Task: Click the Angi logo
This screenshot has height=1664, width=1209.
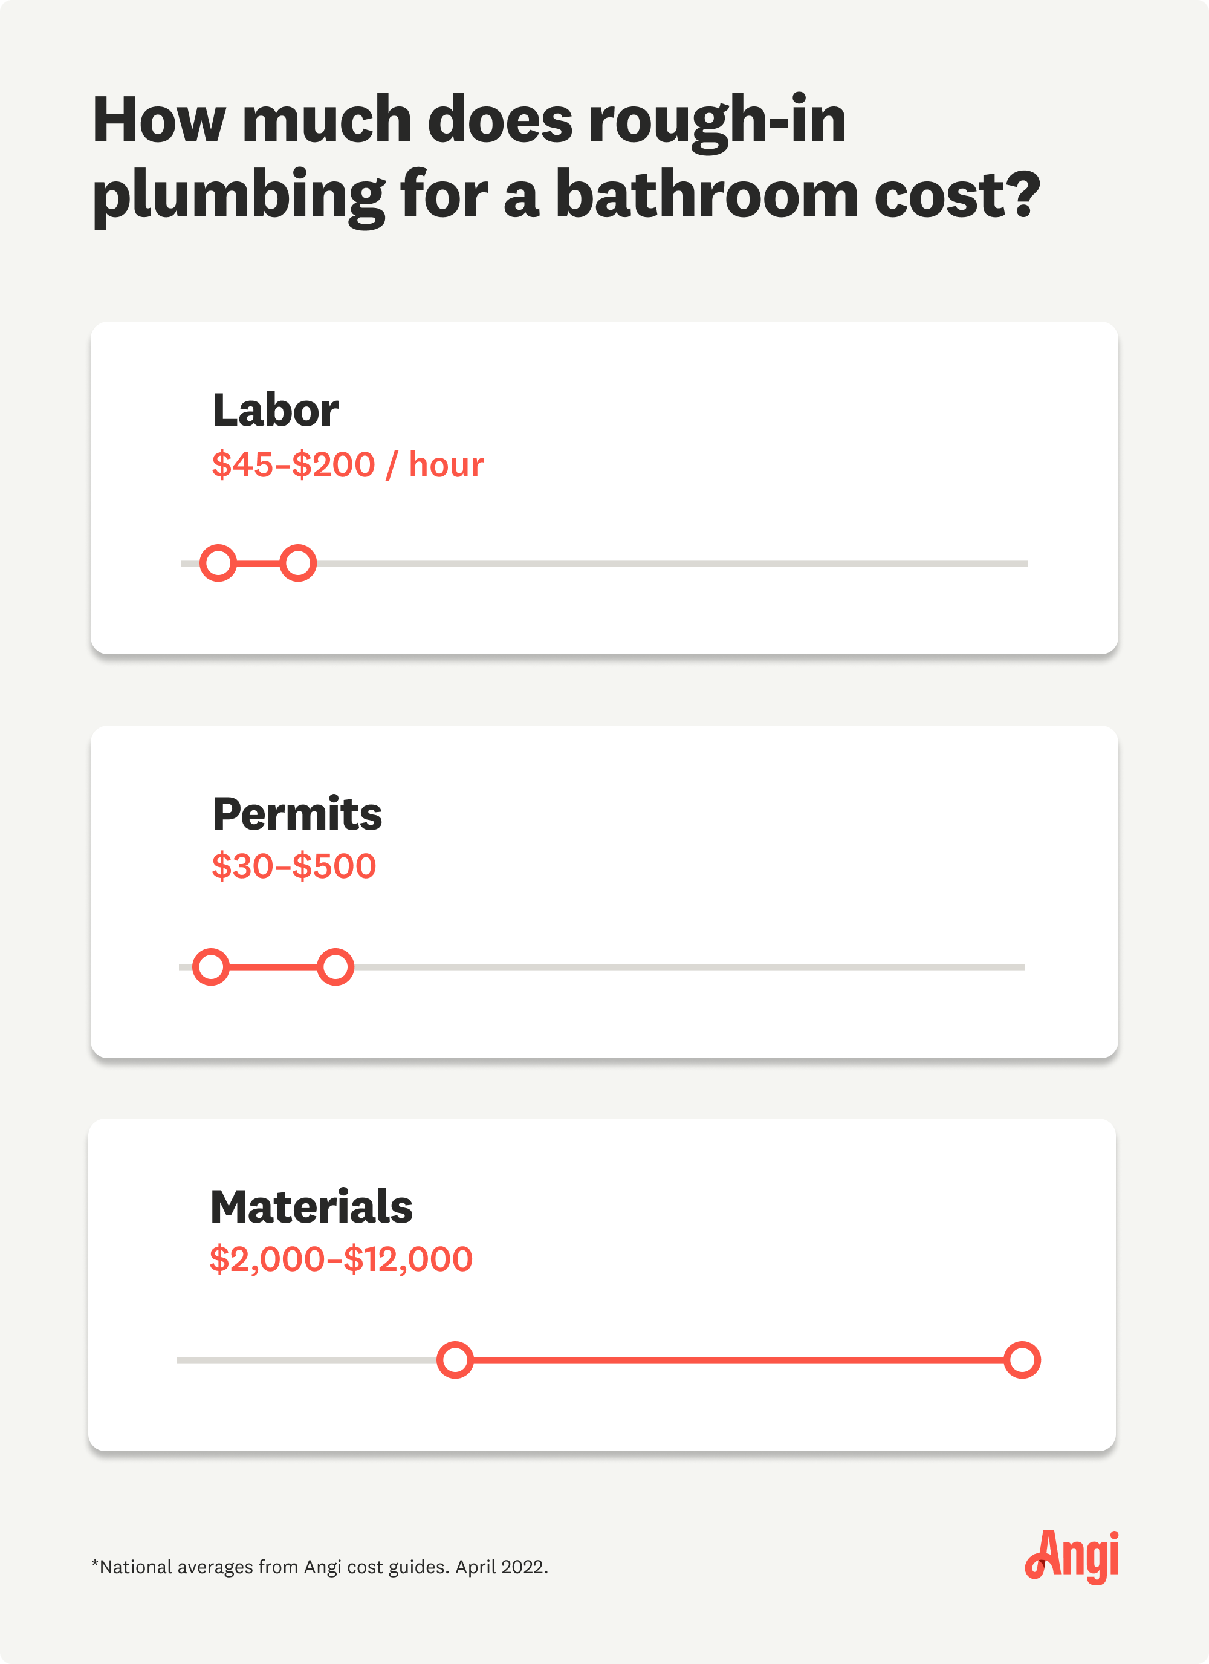Action: 1072,1556
